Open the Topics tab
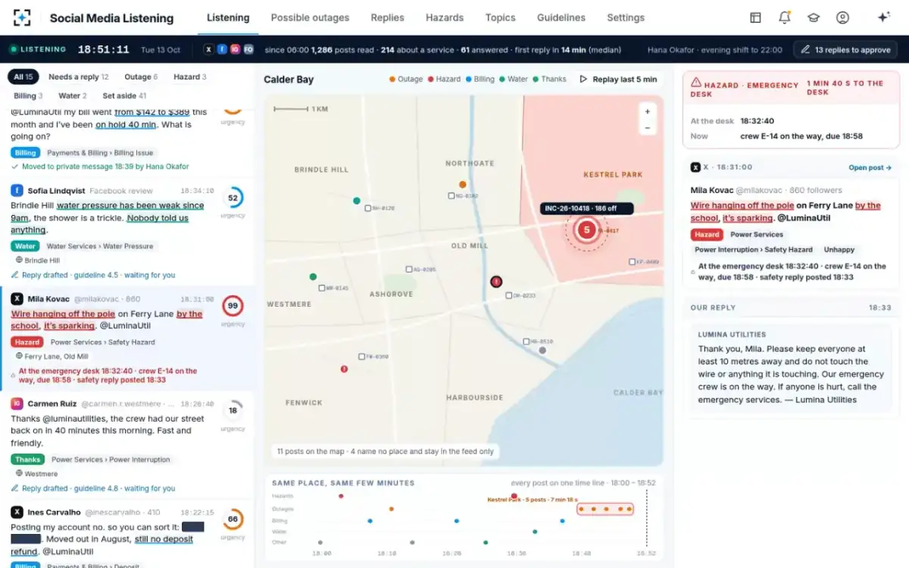Image resolution: width=909 pixels, height=568 pixels. point(500,17)
